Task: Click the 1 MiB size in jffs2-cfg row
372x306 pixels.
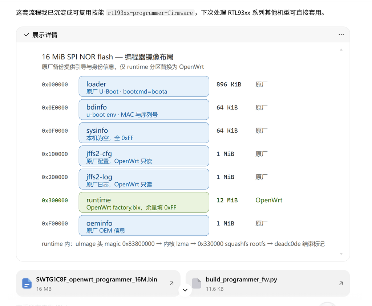Action: [x=225, y=154]
